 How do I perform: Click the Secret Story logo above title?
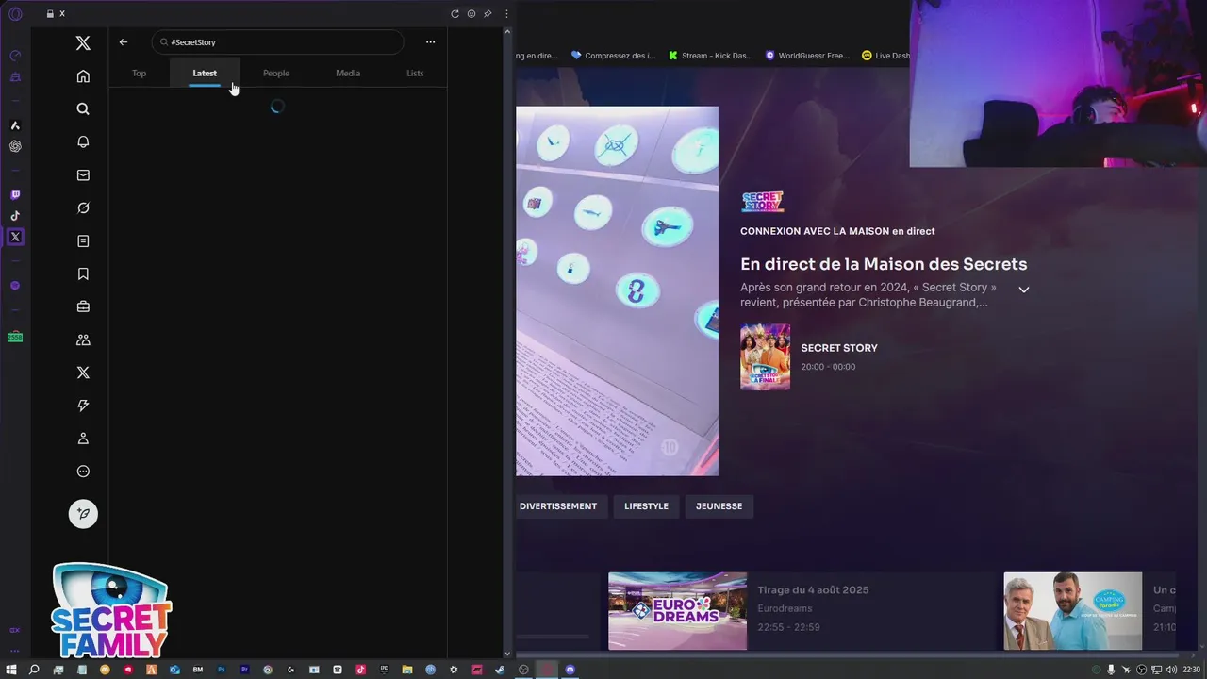pyautogui.click(x=762, y=202)
